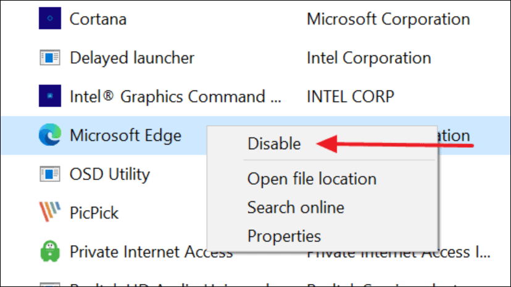Select the Private Internet Access entry name

[151, 252]
